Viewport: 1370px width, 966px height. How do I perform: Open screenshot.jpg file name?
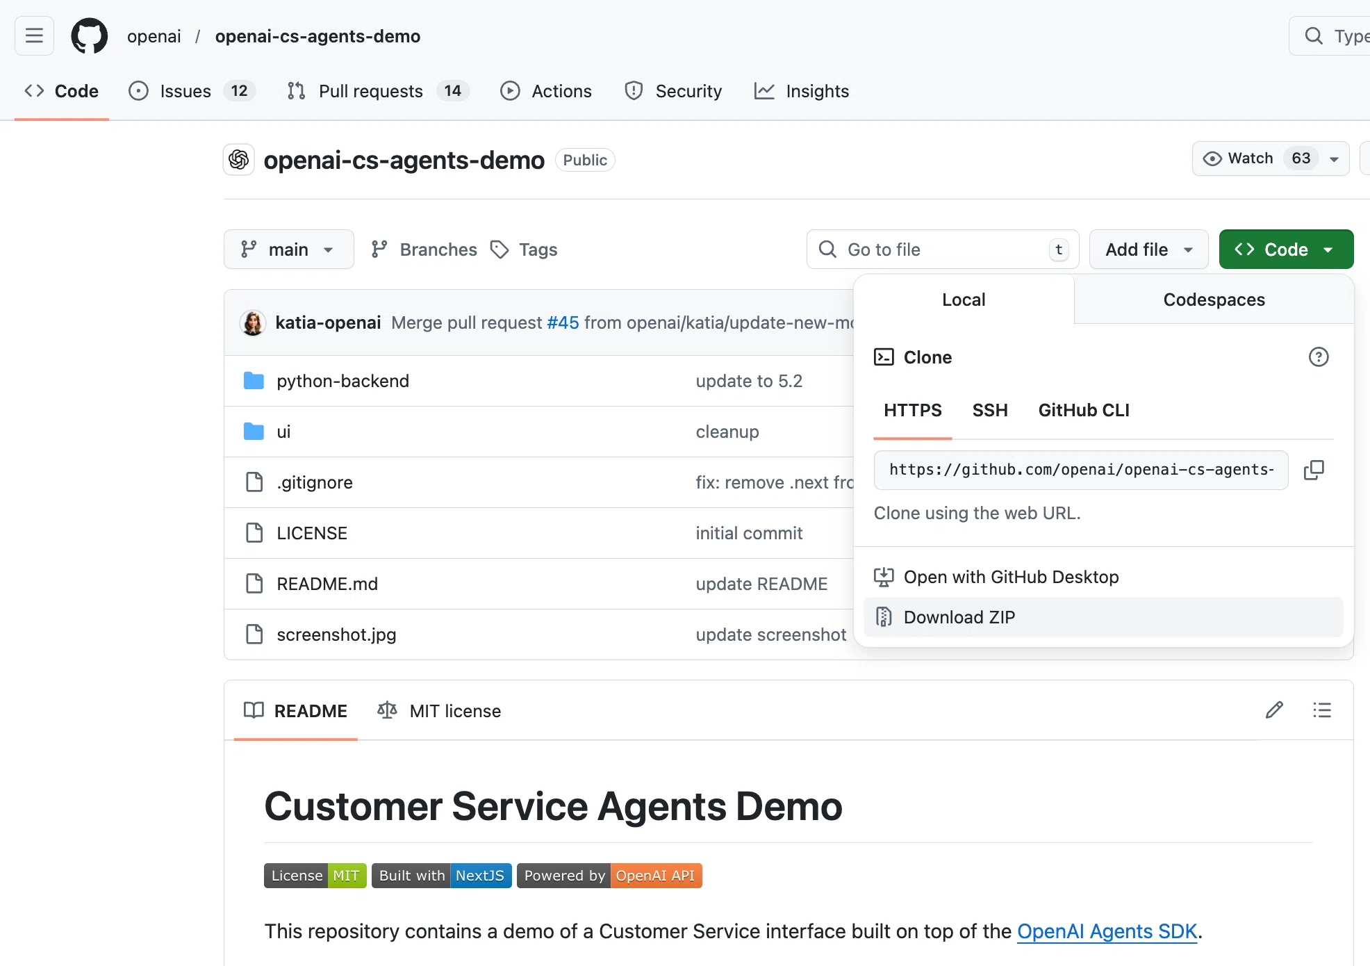(336, 635)
